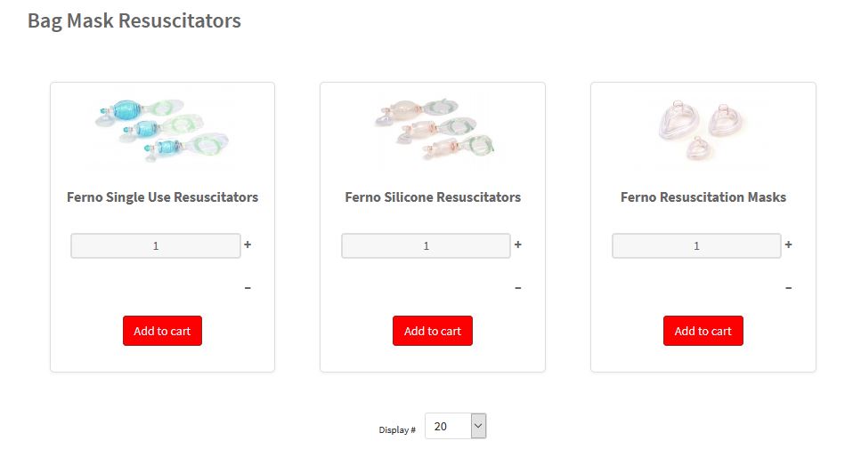Click minus icon for Ferno Silicone Resuscitators

[x=518, y=288]
